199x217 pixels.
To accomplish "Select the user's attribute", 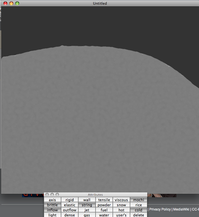I will coord(121,215).
